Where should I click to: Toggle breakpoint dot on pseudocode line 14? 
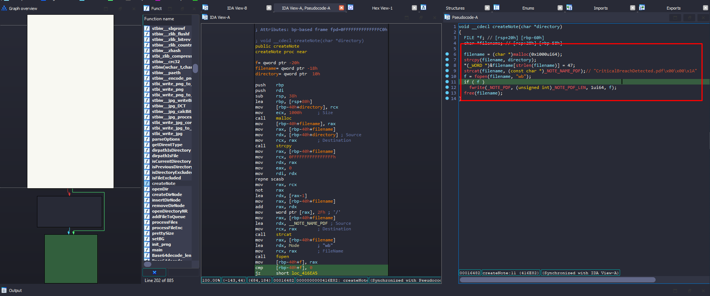point(447,99)
